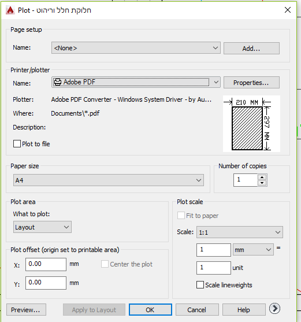301x322 pixels.
Task: Click the Properties... button
Action: tap(251, 83)
